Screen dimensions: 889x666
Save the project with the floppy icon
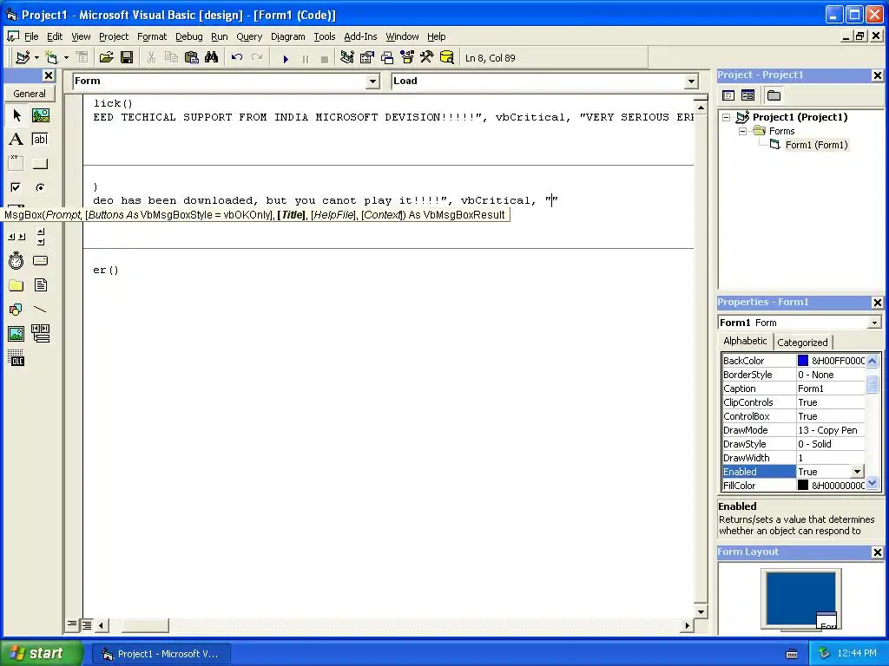pos(127,58)
